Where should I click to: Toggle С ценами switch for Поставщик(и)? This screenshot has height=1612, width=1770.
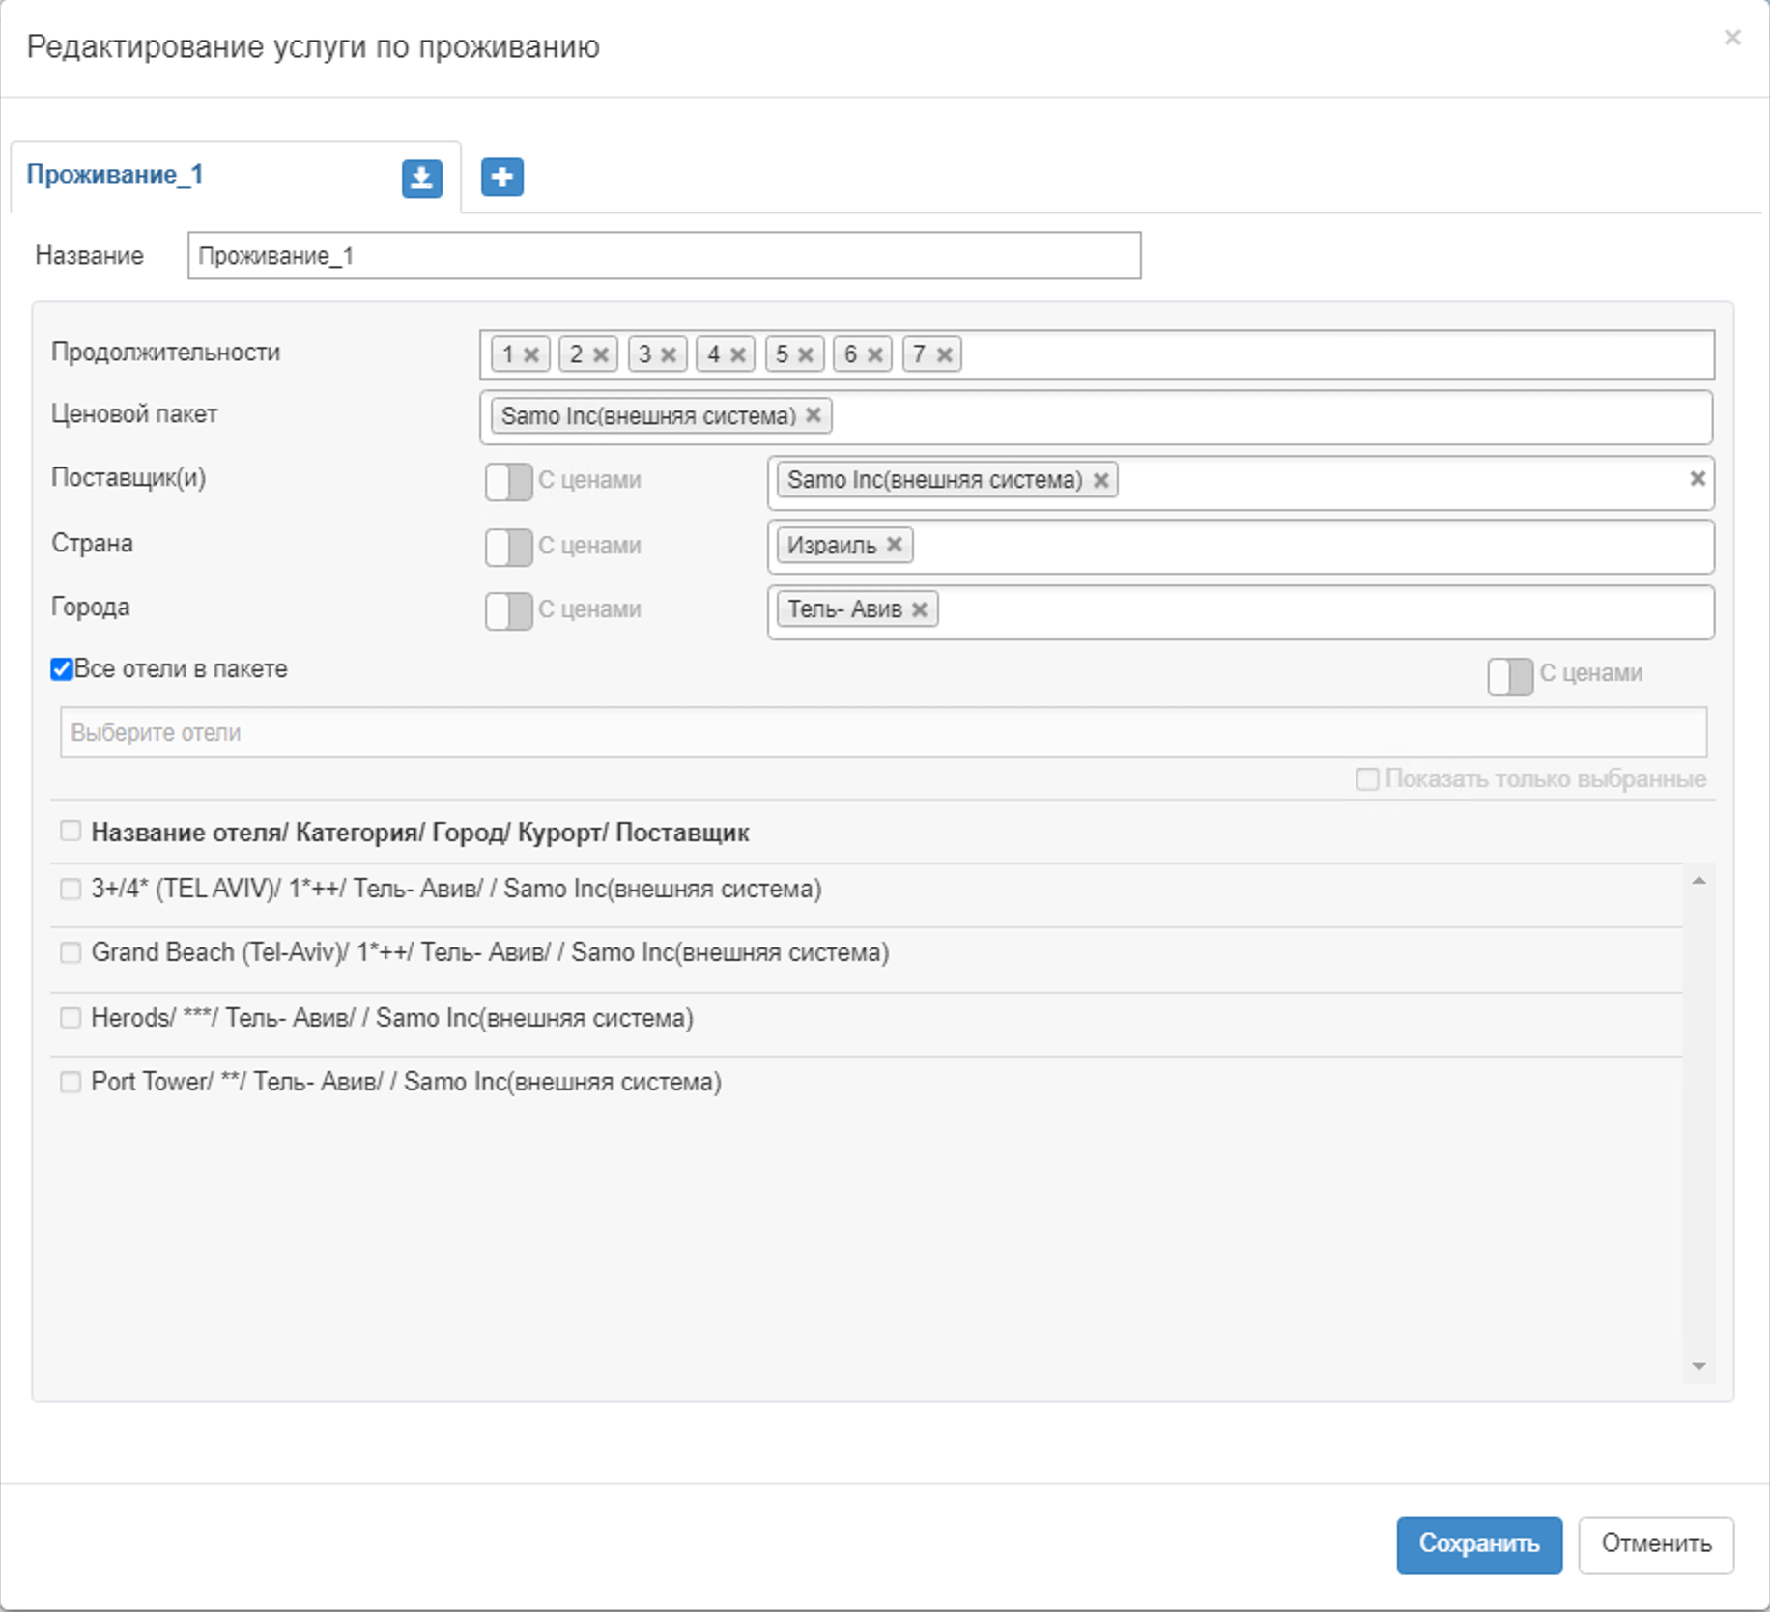[x=508, y=481]
